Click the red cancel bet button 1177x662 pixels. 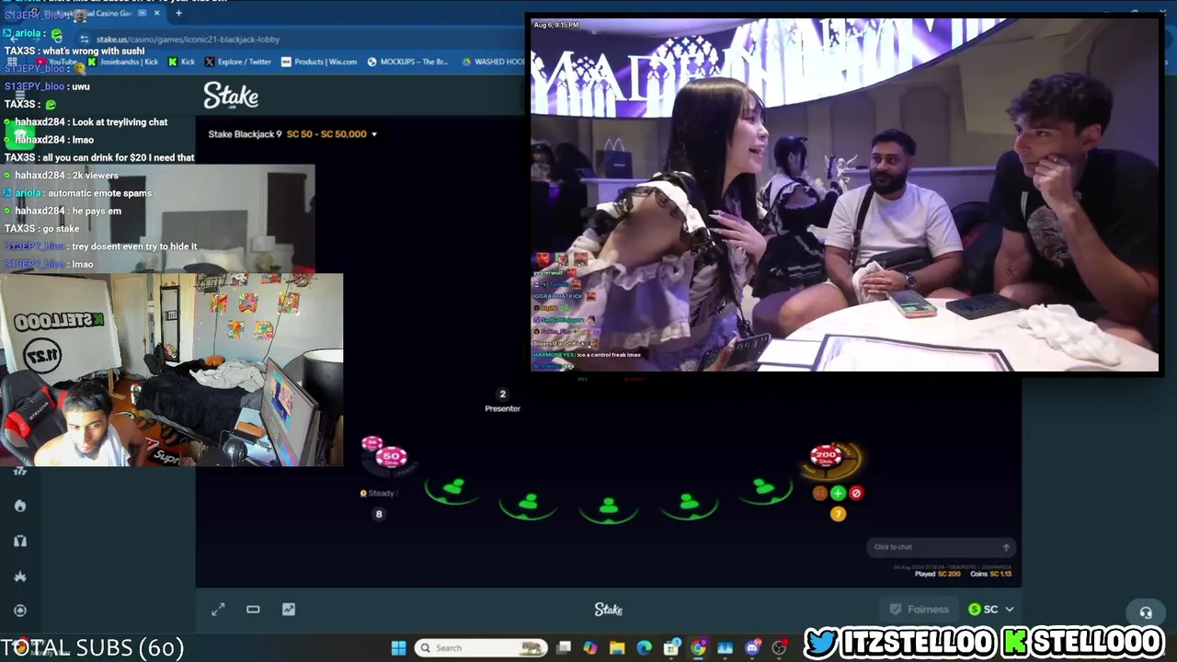point(856,493)
